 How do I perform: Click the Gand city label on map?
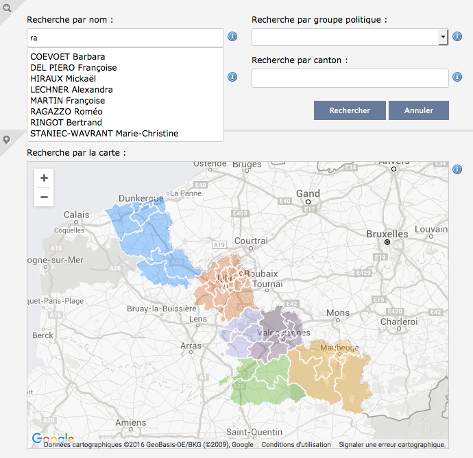[x=308, y=193]
